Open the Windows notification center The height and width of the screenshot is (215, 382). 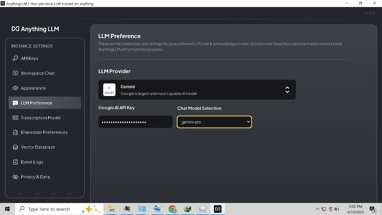[x=373, y=209]
